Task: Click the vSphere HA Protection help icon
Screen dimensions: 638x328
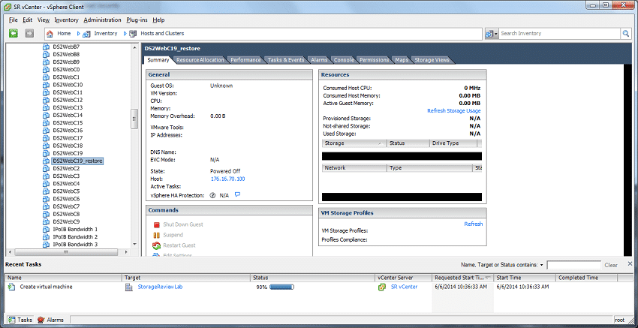Action: (212, 195)
